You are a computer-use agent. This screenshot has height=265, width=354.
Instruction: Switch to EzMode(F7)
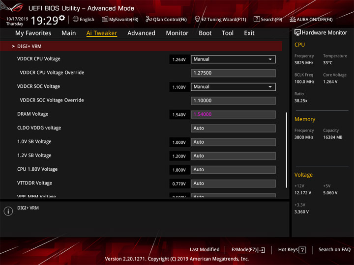(x=248, y=250)
